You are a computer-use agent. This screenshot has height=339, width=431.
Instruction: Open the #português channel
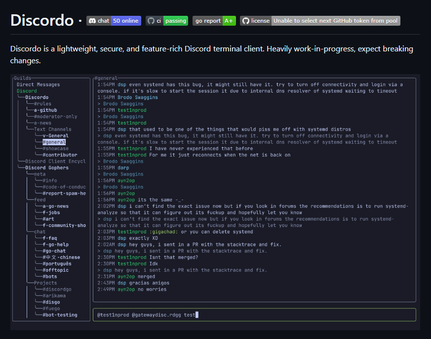coord(57,263)
